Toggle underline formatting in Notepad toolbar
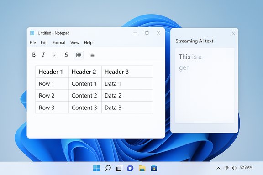This screenshot has width=263, height=175. coord(54,55)
